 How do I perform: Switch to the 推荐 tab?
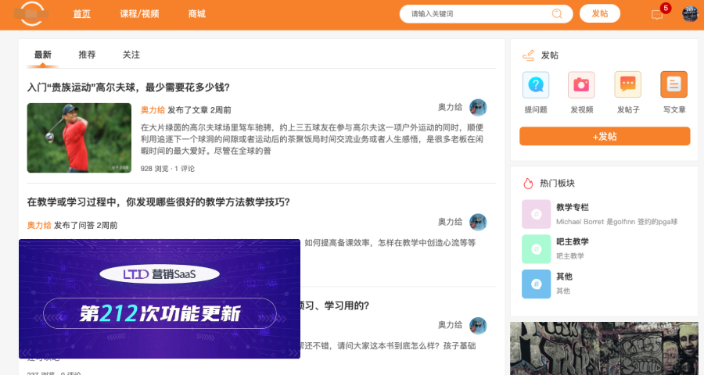(87, 55)
